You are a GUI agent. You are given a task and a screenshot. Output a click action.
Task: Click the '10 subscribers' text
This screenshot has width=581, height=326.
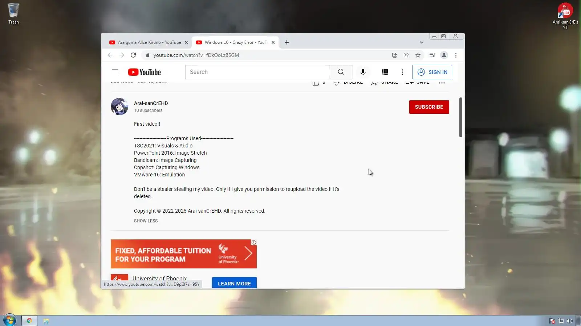coord(148,110)
